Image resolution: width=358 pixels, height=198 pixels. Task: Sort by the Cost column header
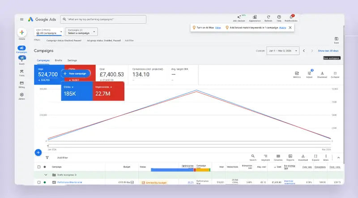click(279, 167)
